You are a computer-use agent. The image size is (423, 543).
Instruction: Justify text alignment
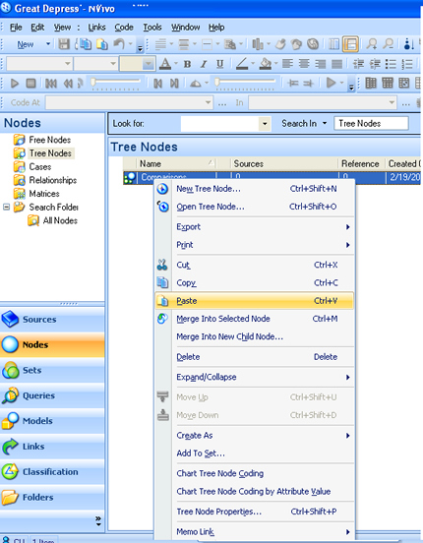pos(336,64)
